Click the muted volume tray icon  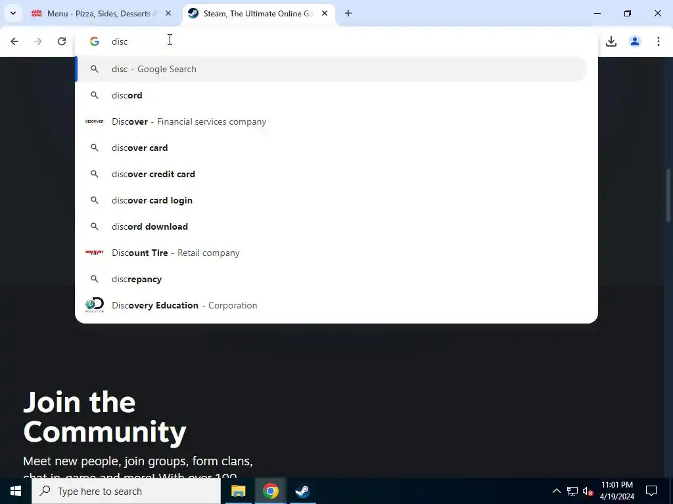coord(588,491)
